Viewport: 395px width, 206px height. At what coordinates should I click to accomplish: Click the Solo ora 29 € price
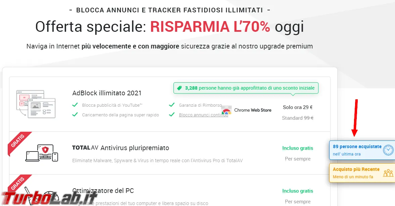click(298, 107)
